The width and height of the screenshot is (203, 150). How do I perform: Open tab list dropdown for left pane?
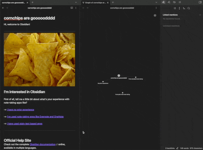pyautogui.click(x=76, y=2)
